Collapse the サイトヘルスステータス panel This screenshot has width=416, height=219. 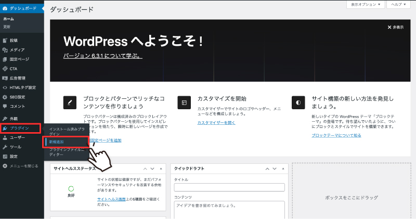(x=161, y=169)
